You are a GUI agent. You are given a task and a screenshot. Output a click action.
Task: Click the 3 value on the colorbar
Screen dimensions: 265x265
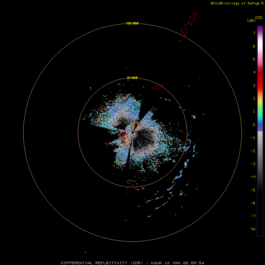[254, 85]
